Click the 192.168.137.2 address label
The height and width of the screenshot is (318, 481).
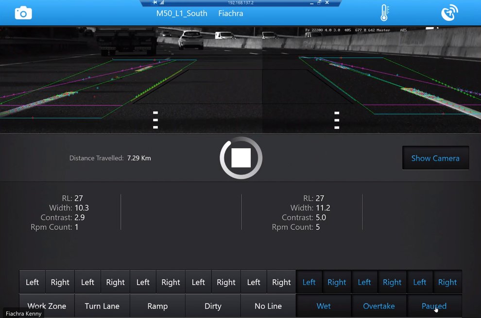pos(240,3)
